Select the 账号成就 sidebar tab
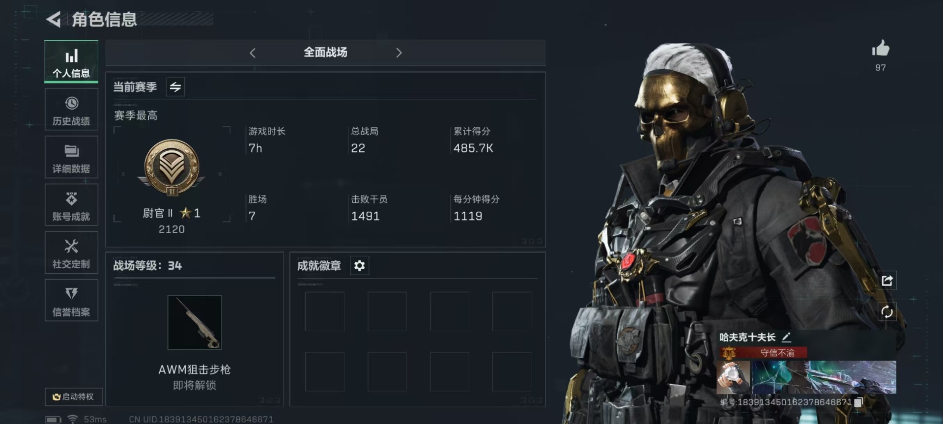Screen dimensions: 943x424 click(71, 205)
